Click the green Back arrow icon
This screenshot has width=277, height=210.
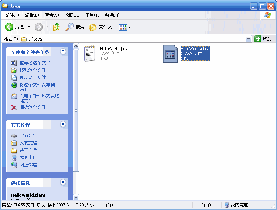coord(9,27)
